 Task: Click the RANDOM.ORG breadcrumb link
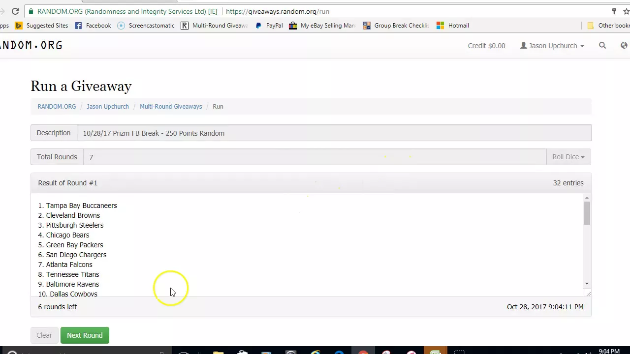pyautogui.click(x=57, y=106)
